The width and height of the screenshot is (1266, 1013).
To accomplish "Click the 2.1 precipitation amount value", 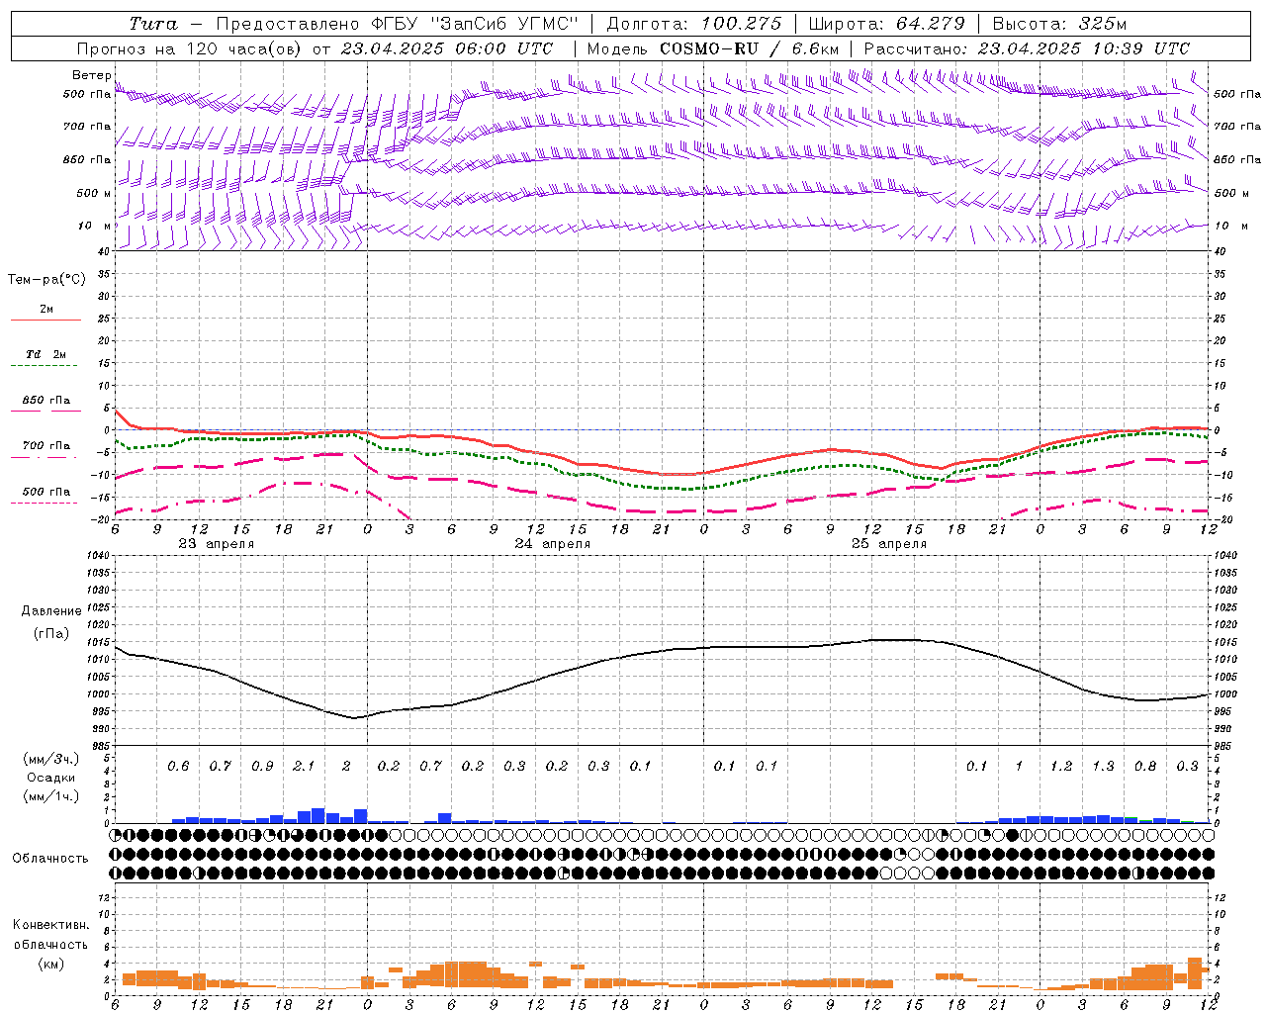I will [x=304, y=766].
